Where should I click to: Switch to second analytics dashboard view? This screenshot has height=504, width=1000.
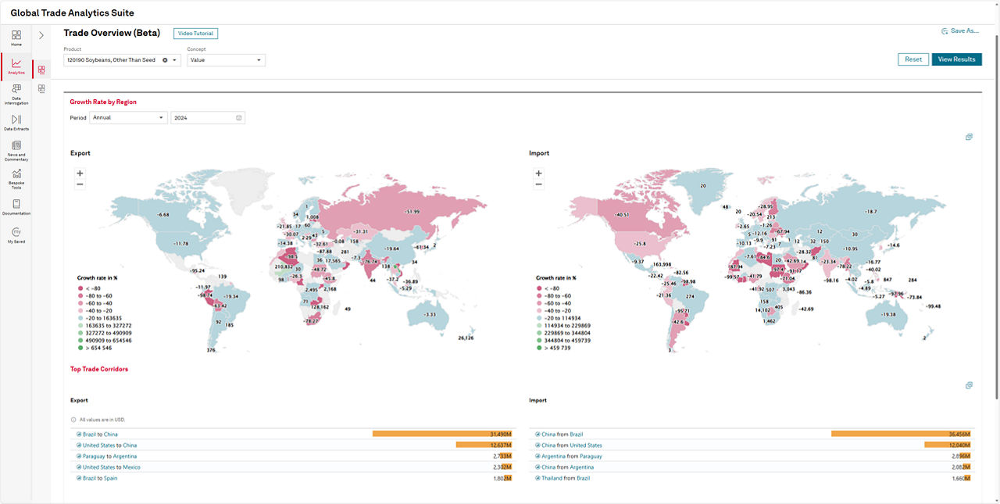[x=41, y=88]
